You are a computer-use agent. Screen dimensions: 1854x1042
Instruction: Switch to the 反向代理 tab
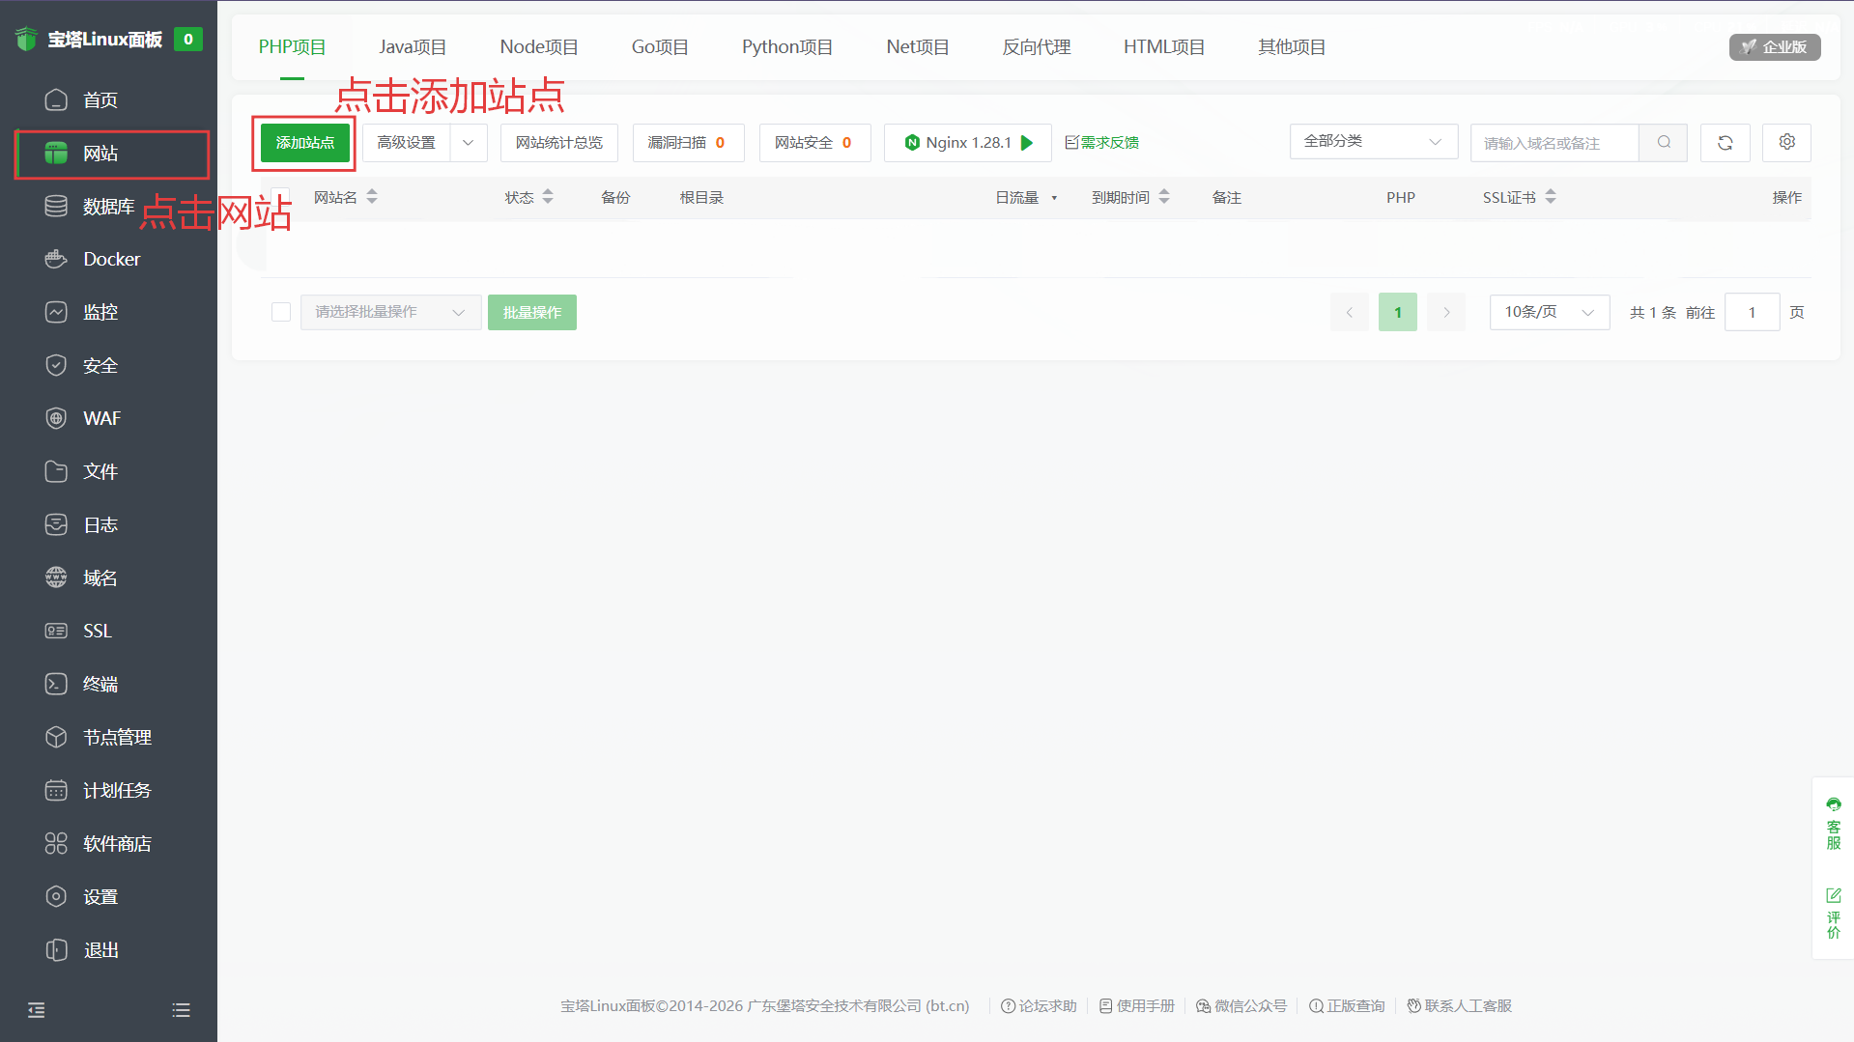tap(1036, 47)
